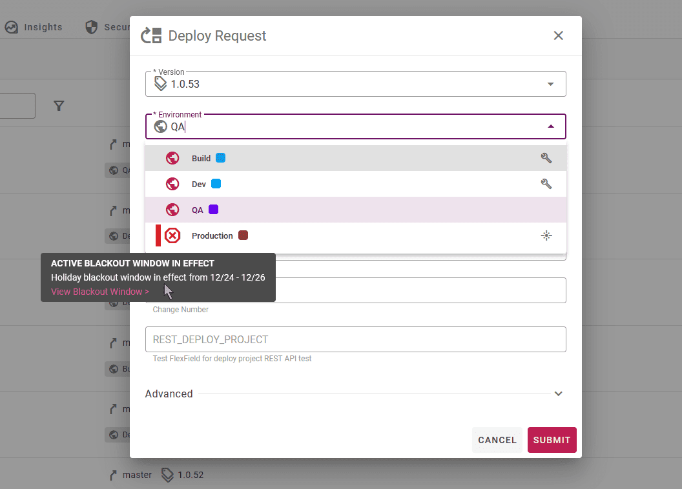Click the globe icon in the Environment field
682x489 pixels.
point(161,126)
